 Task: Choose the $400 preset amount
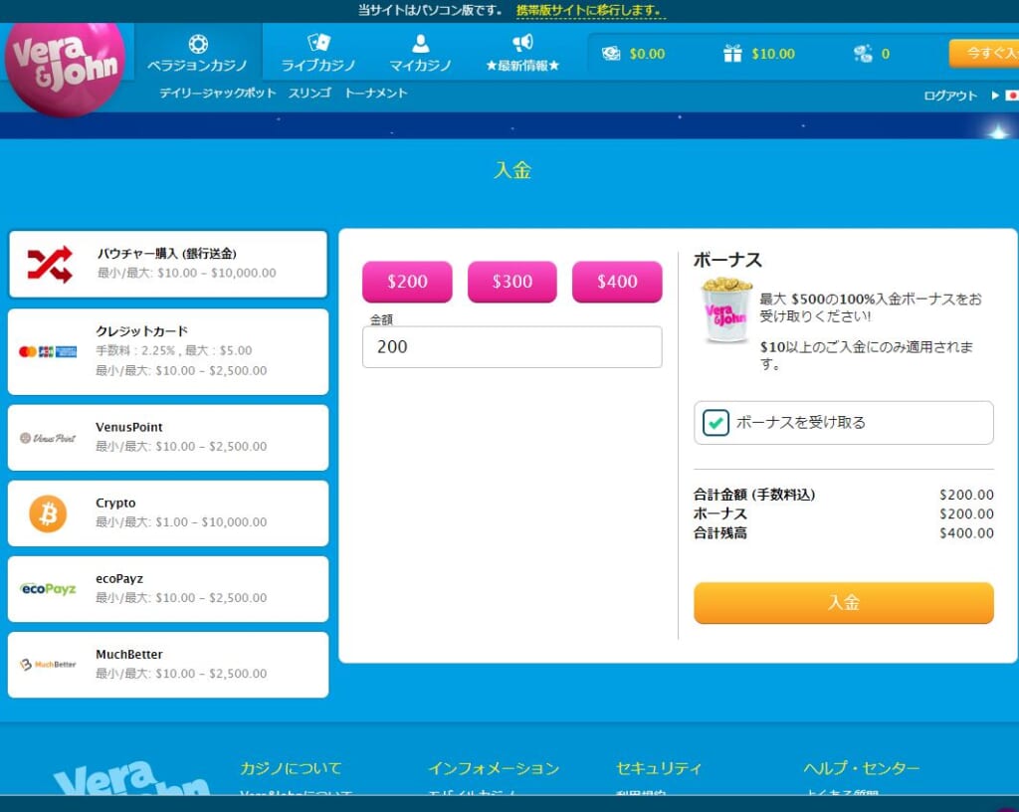coord(617,282)
